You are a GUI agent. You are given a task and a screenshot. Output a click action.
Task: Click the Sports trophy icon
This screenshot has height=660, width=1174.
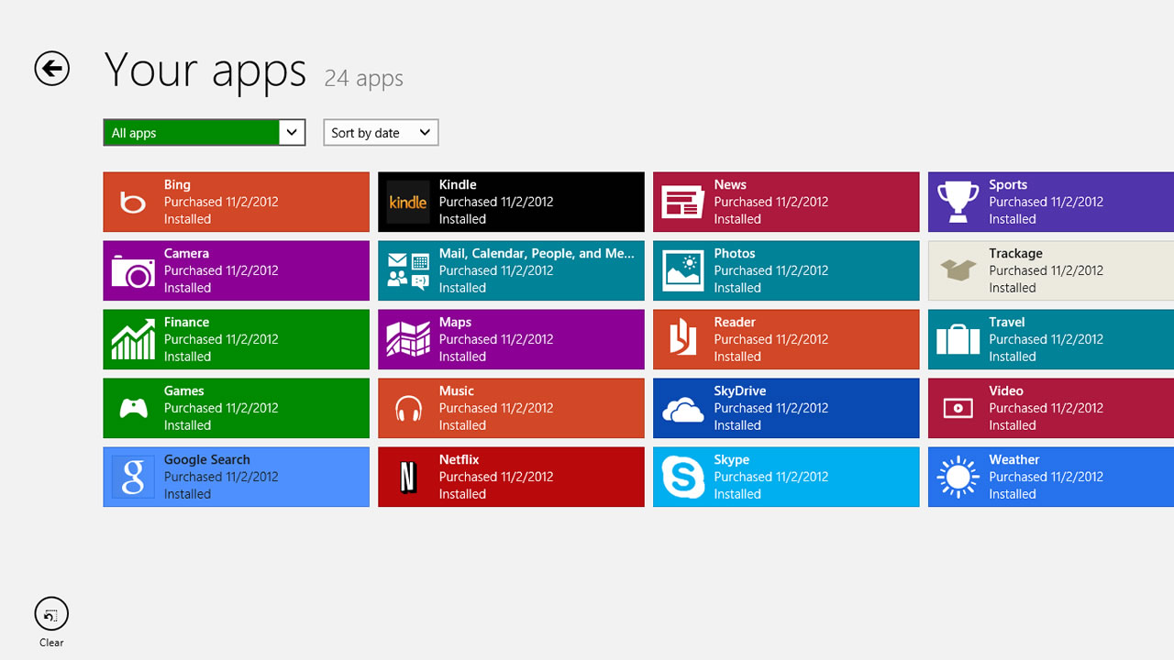958,202
